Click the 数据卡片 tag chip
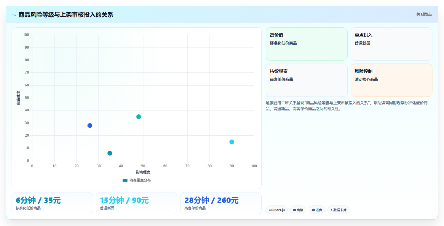Image resolution: width=444 pixels, height=226 pixels. [x=338, y=210]
